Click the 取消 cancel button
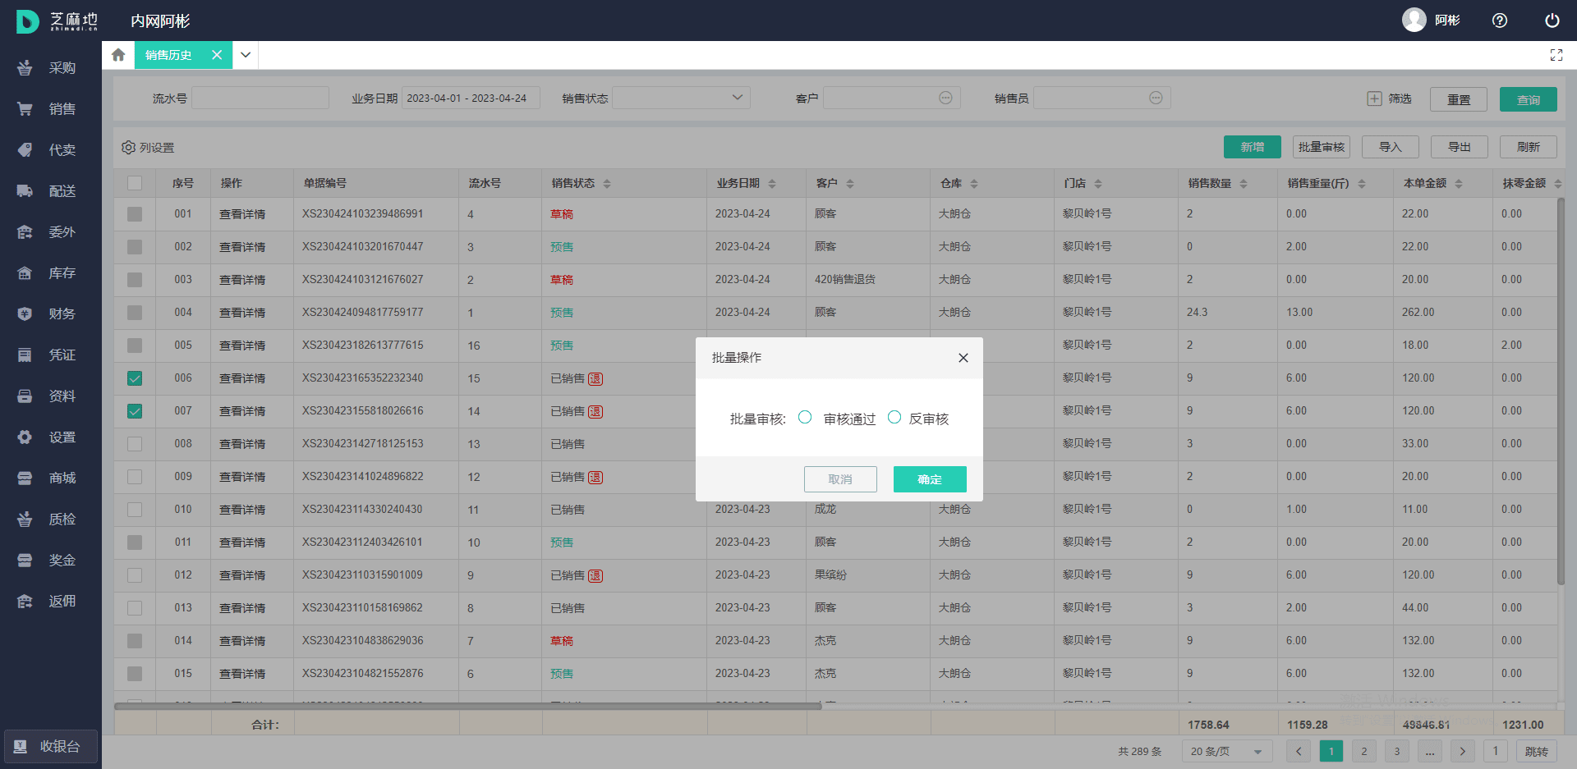 pyautogui.click(x=840, y=479)
